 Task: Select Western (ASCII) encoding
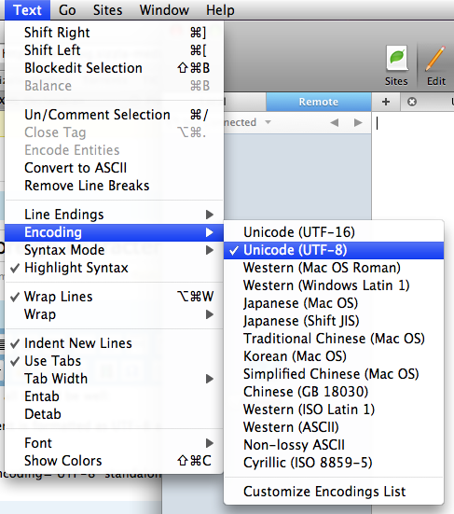(334, 427)
